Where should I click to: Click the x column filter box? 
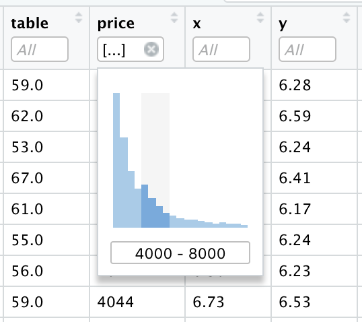click(x=221, y=49)
